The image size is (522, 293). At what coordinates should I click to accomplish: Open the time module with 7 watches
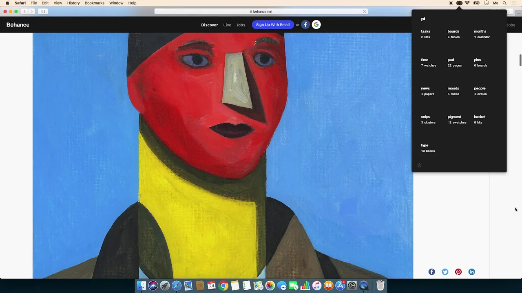(429, 62)
